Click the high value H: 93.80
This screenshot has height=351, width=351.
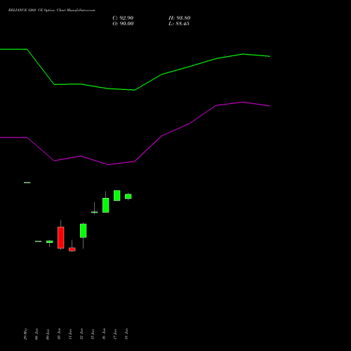[179, 18]
